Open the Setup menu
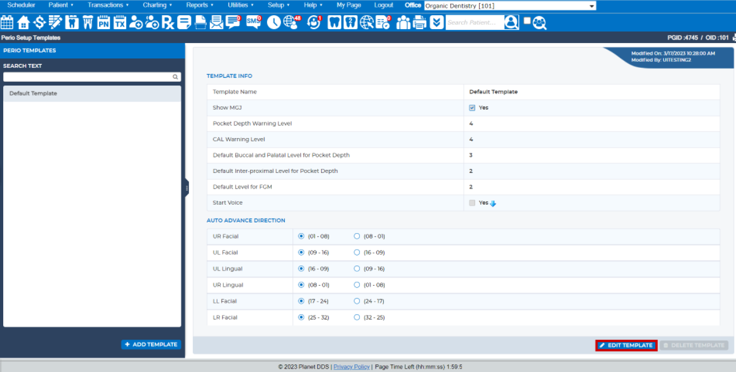This screenshot has width=736, height=372. pyautogui.click(x=277, y=5)
